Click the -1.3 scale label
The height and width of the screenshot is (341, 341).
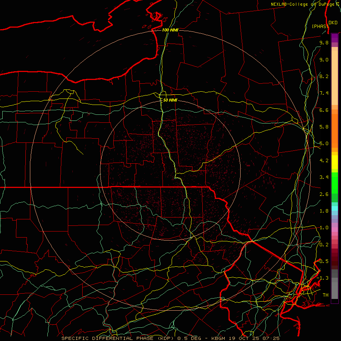tap(323, 278)
